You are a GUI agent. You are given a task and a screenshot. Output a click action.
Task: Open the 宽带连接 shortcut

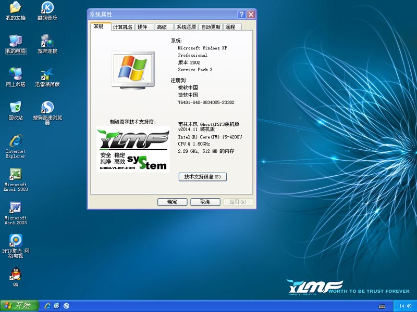pos(47,44)
